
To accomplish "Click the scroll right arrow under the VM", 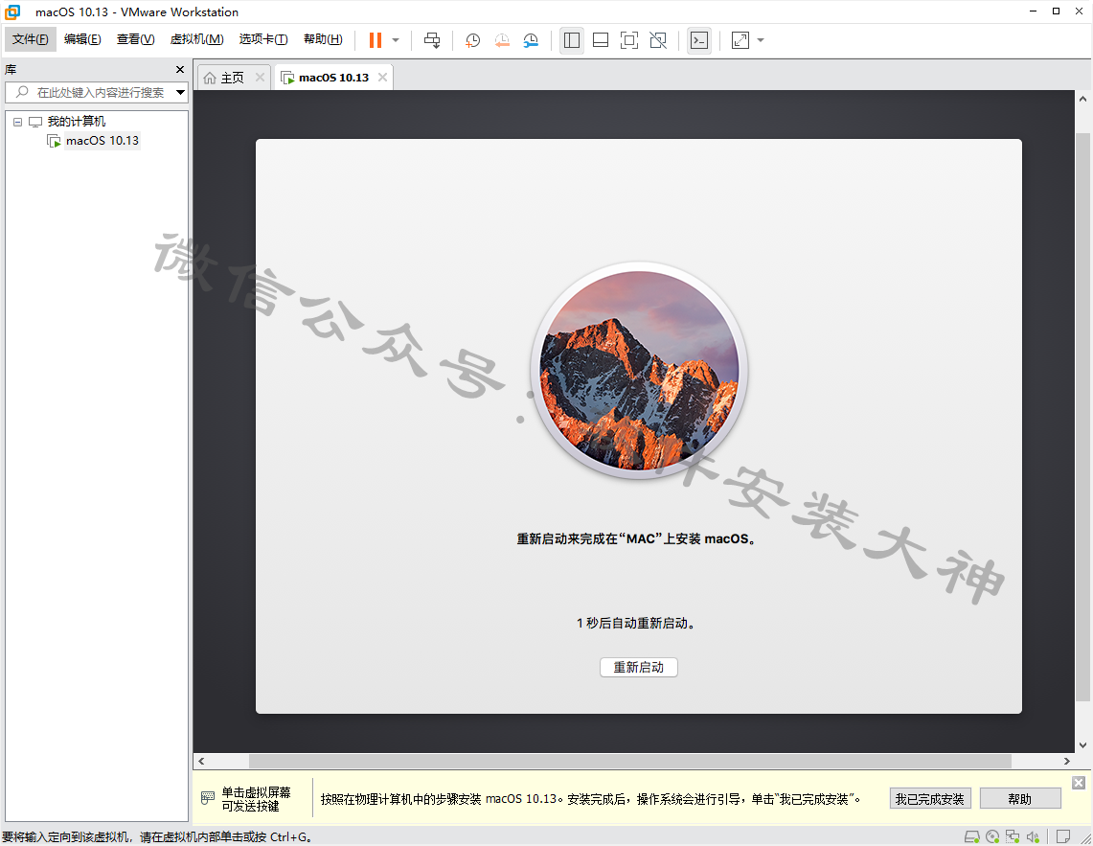I will 1066,761.
